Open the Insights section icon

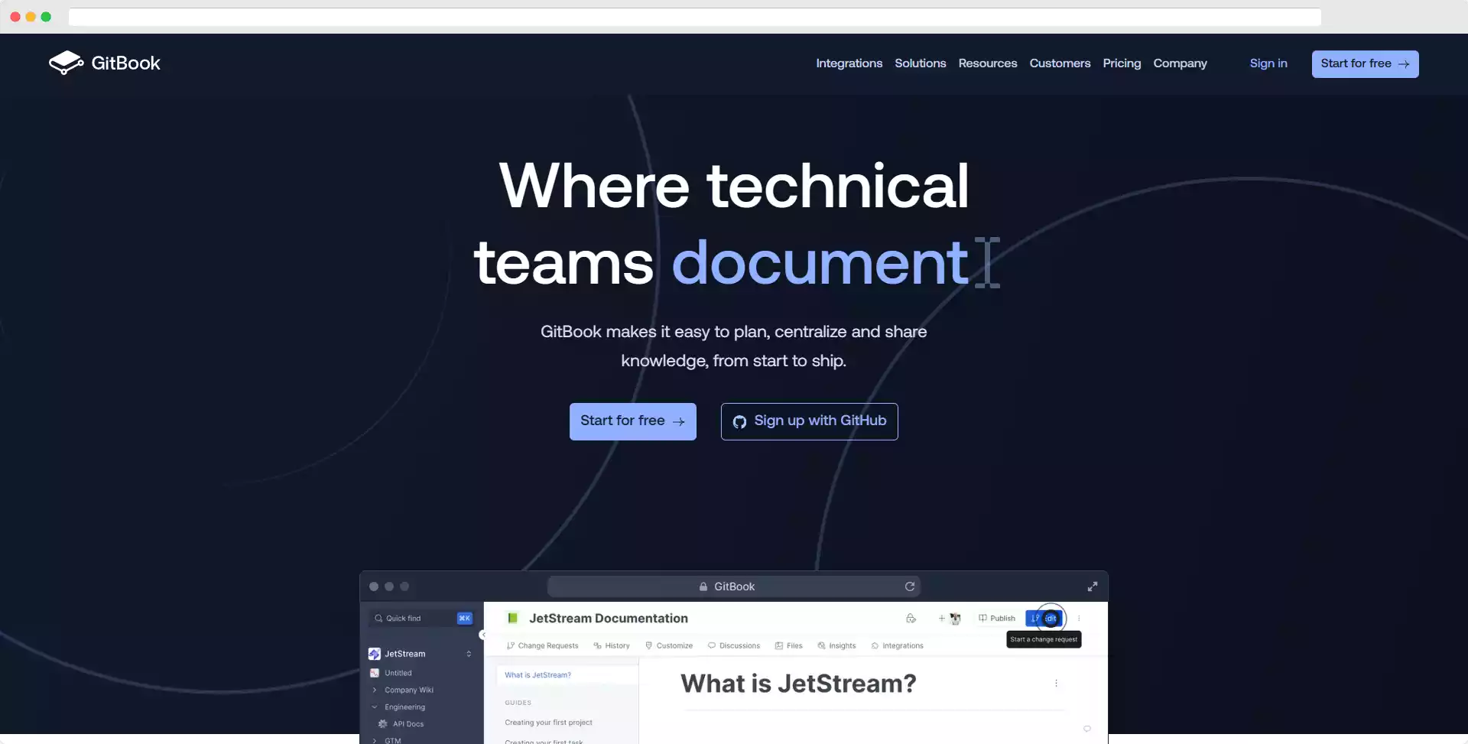(x=820, y=645)
